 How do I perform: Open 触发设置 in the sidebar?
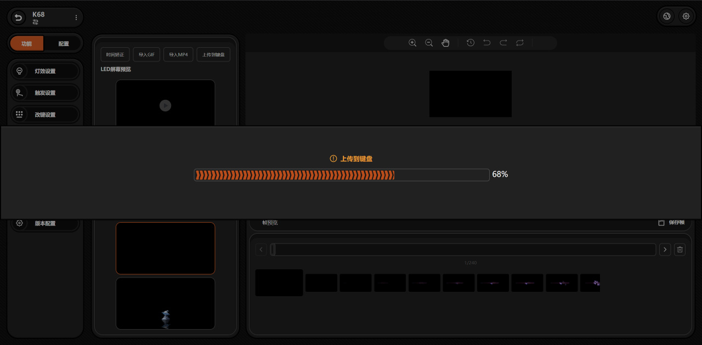tap(45, 93)
